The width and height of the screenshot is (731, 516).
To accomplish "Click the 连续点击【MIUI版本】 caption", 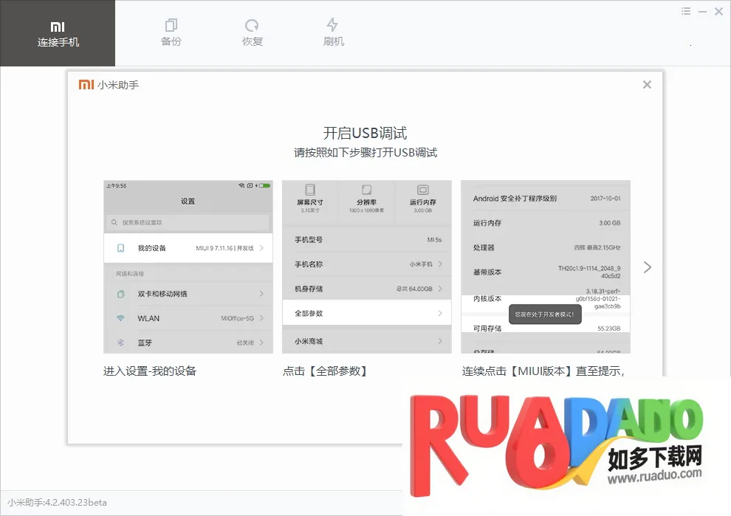I will click(543, 371).
